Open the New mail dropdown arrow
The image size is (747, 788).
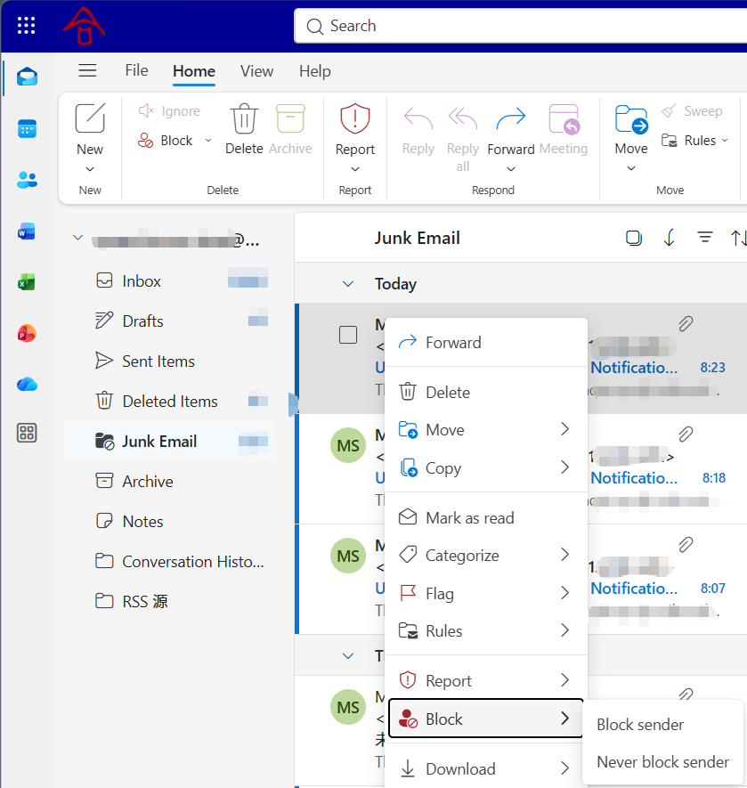coord(90,169)
